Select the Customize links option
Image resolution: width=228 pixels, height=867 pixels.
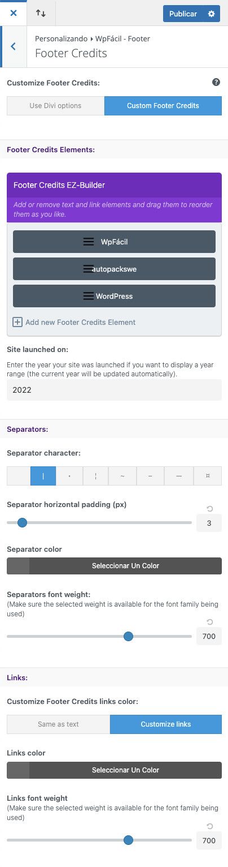pos(166,724)
